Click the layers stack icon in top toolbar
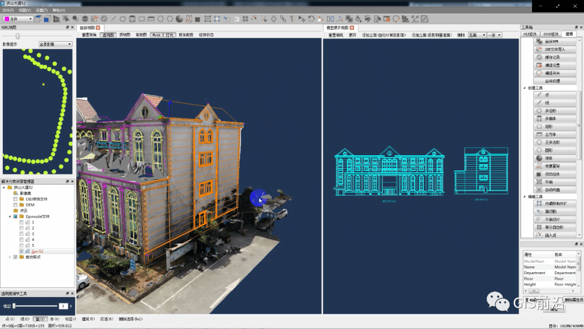Image resolution: width=584 pixels, height=329 pixels. coord(85,18)
